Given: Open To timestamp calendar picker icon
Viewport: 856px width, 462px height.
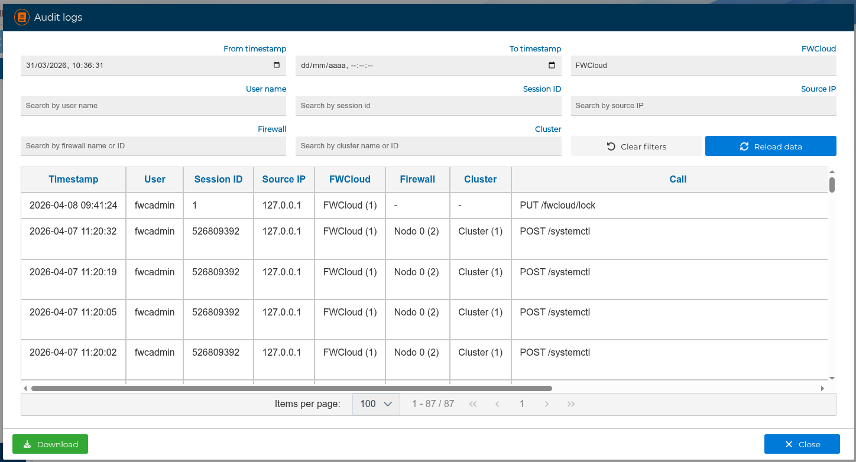Looking at the screenshot, I should point(552,66).
